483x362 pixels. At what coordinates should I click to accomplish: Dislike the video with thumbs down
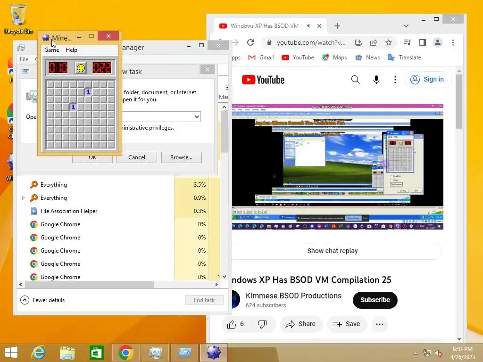pos(262,324)
